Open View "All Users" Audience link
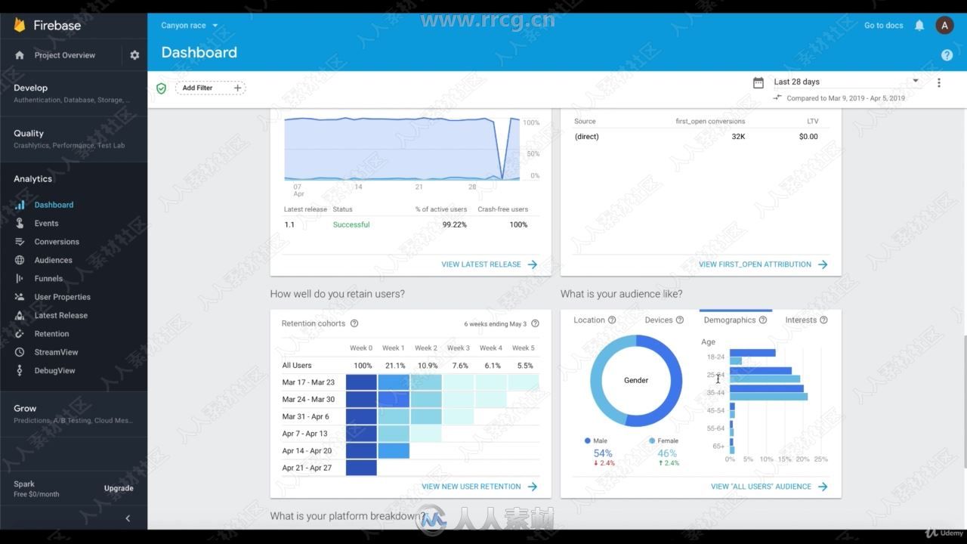Image resolution: width=967 pixels, height=544 pixels. pos(769,487)
